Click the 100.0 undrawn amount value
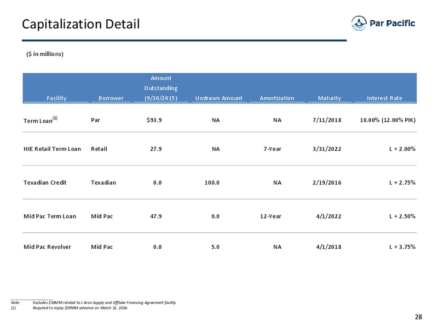This screenshot has height=328, width=438. pyautogui.click(x=212, y=183)
